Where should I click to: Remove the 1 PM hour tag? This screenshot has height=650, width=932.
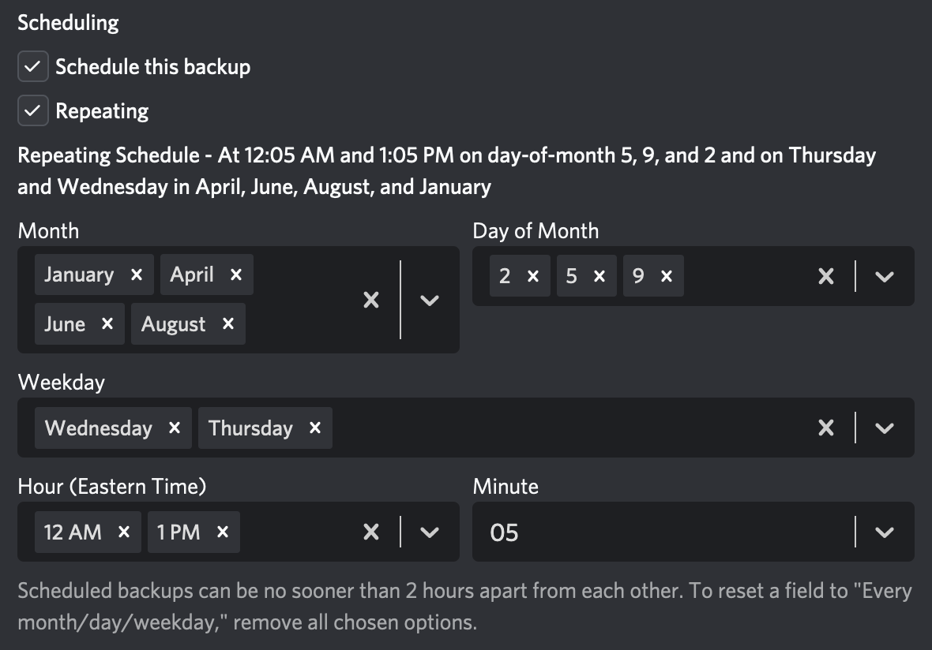coord(222,532)
